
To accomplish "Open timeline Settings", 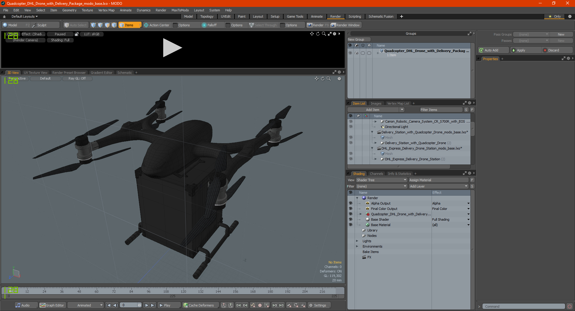I will pyautogui.click(x=319, y=305).
